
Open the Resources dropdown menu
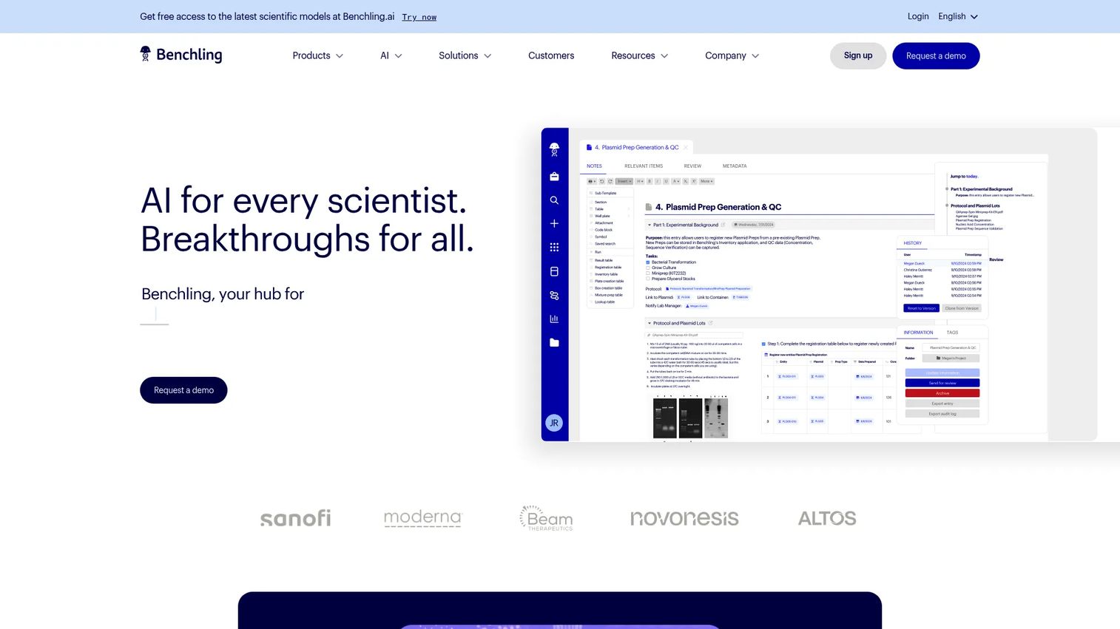[x=640, y=55]
